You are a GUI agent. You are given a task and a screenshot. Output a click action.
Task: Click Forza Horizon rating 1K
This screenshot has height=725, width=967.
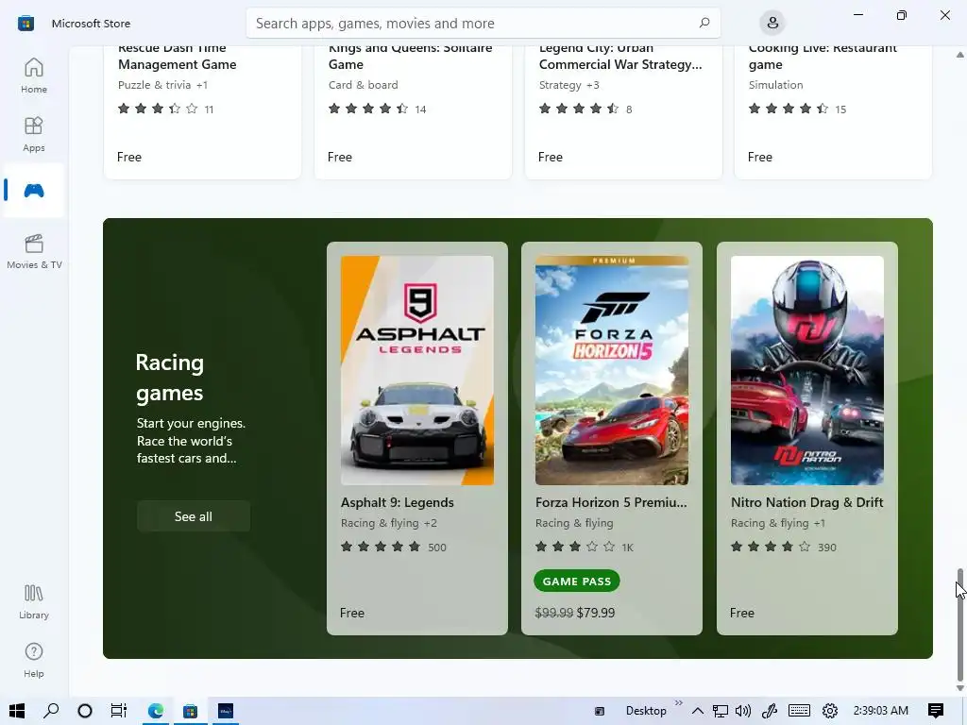click(584, 547)
